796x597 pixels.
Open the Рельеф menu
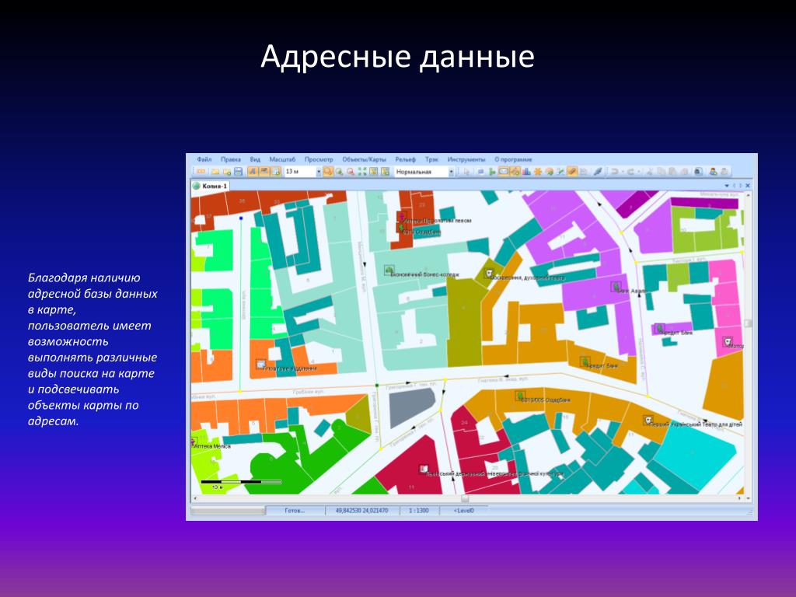point(405,159)
